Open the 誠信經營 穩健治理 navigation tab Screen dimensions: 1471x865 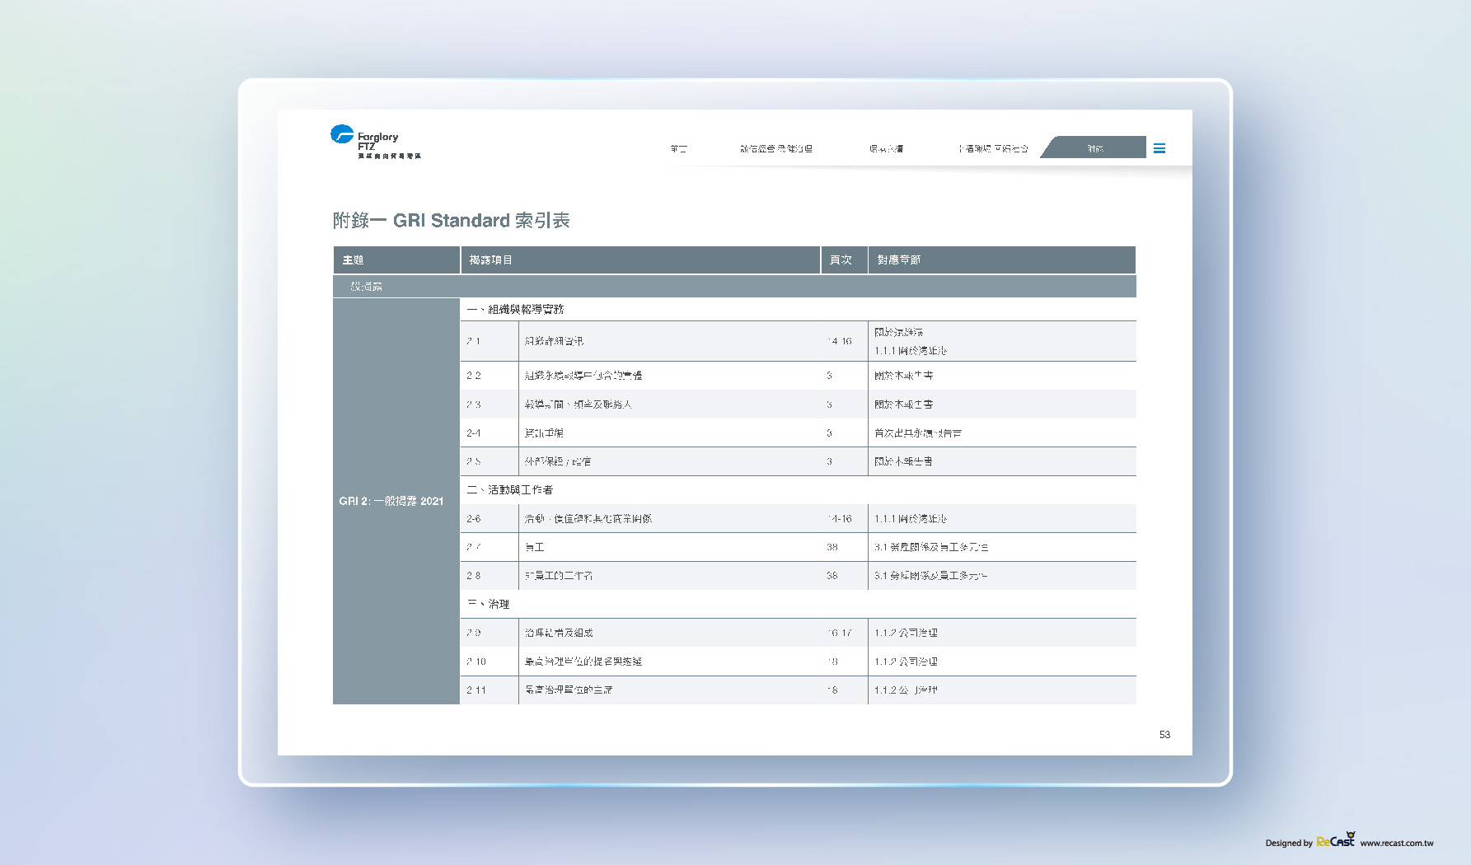(x=775, y=148)
